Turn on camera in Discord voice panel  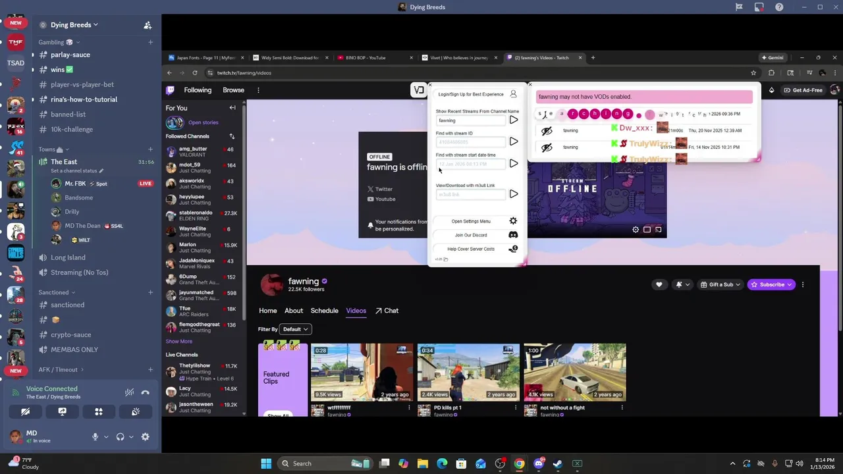pyautogui.click(x=25, y=411)
